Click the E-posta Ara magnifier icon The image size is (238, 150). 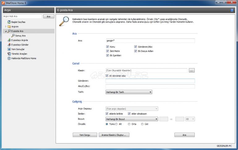point(9,31)
